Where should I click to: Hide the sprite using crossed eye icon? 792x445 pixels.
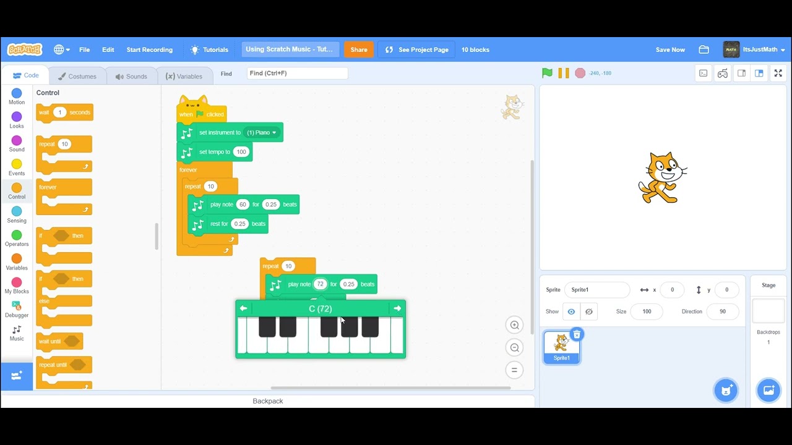tap(588, 311)
